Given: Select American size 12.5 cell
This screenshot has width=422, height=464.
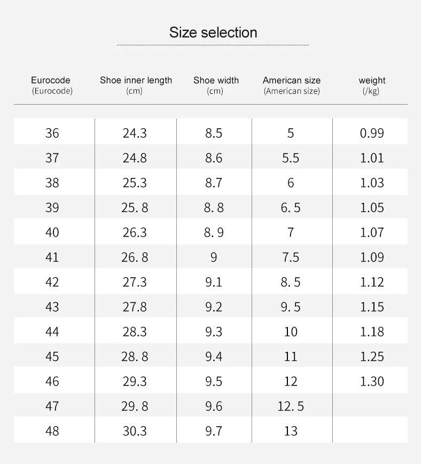Looking at the screenshot, I should click(x=291, y=406).
